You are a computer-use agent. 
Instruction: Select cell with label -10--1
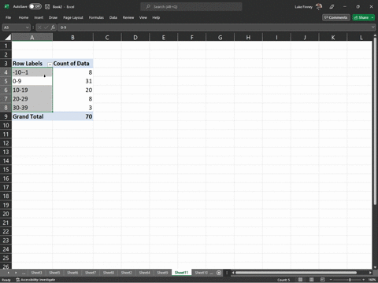(32, 72)
